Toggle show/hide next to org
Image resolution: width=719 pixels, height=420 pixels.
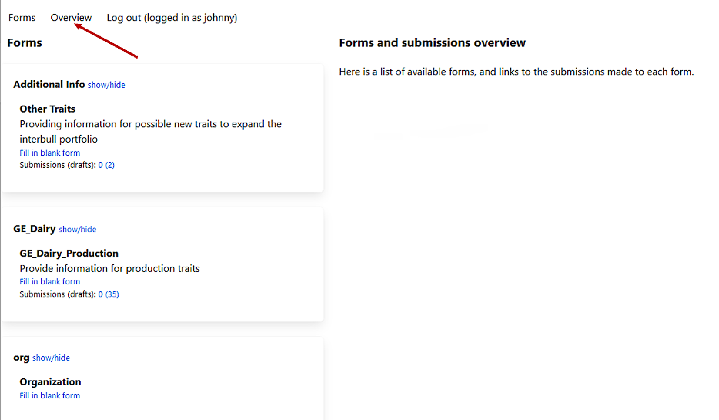[x=51, y=358]
